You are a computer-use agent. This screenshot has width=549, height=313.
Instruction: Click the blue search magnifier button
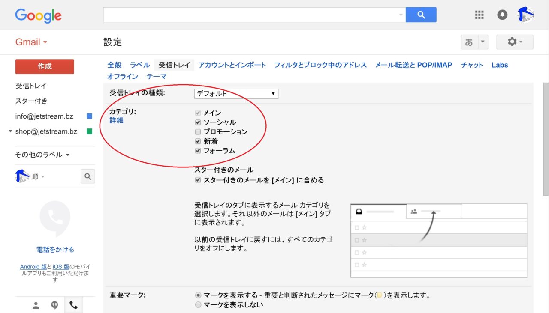click(421, 15)
